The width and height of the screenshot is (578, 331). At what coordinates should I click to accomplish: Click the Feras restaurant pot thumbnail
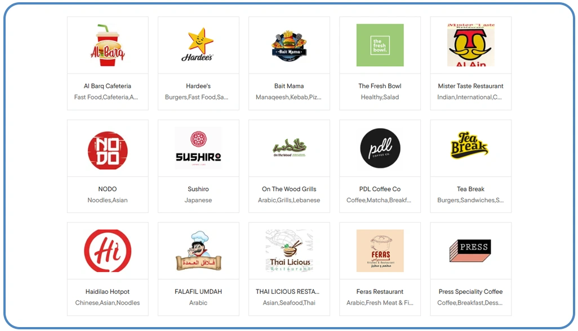380,251
